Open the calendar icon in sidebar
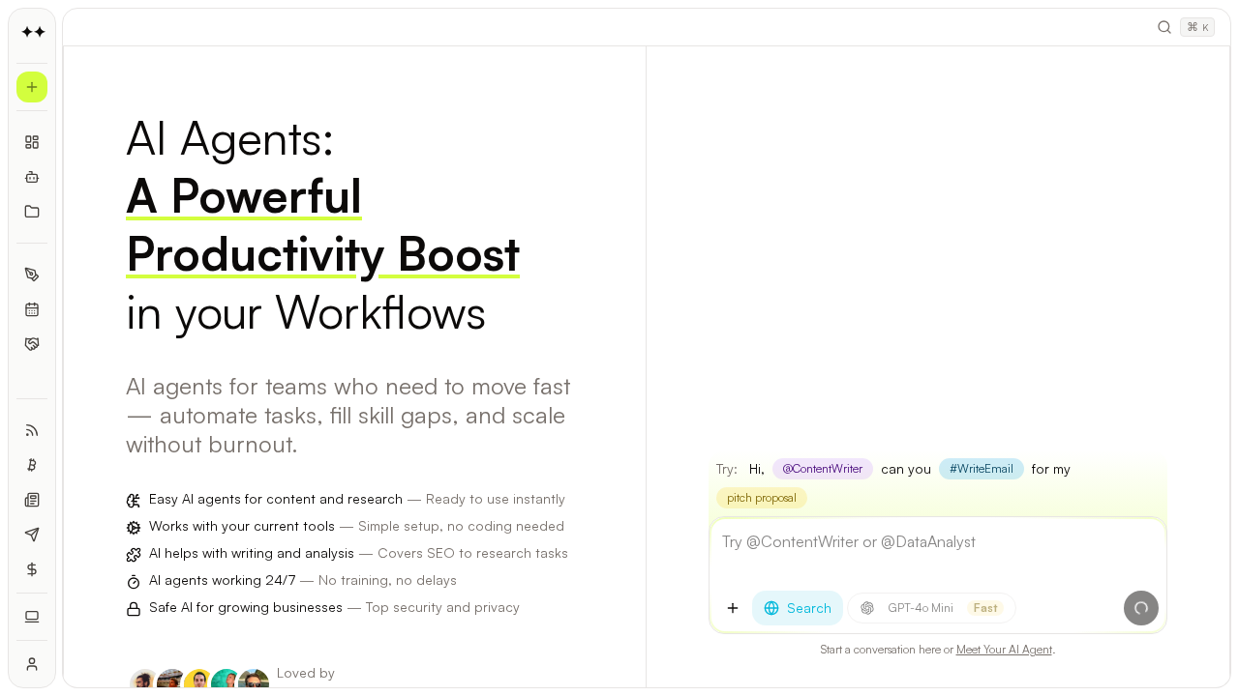 point(32,309)
